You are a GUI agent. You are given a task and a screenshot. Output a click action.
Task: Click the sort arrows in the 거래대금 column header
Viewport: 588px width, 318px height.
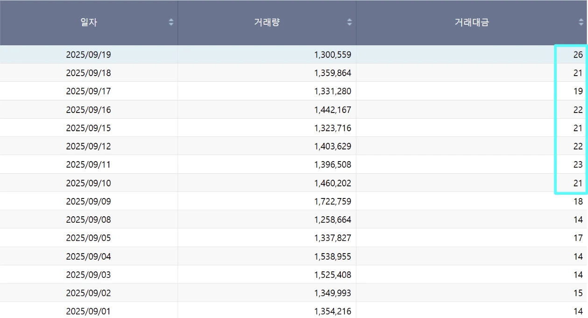click(581, 22)
